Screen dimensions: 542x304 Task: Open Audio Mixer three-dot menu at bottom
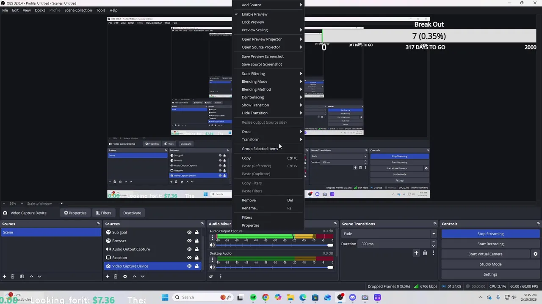coord(220,277)
